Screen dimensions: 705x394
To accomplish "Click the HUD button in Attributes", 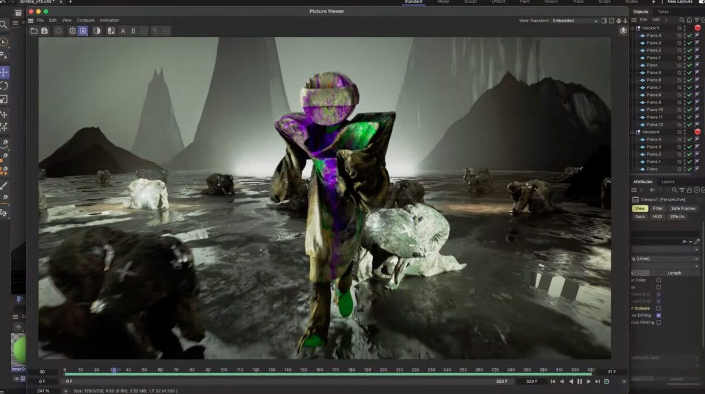I will tap(657, 216).
